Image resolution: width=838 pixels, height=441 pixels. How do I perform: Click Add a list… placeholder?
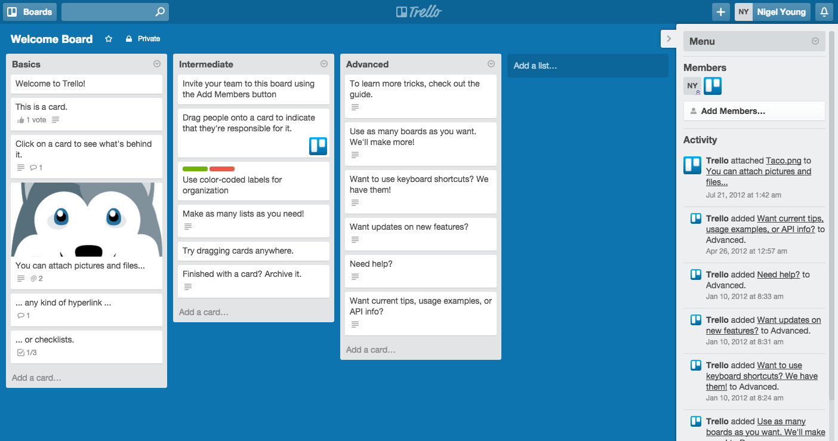point(588,66)
